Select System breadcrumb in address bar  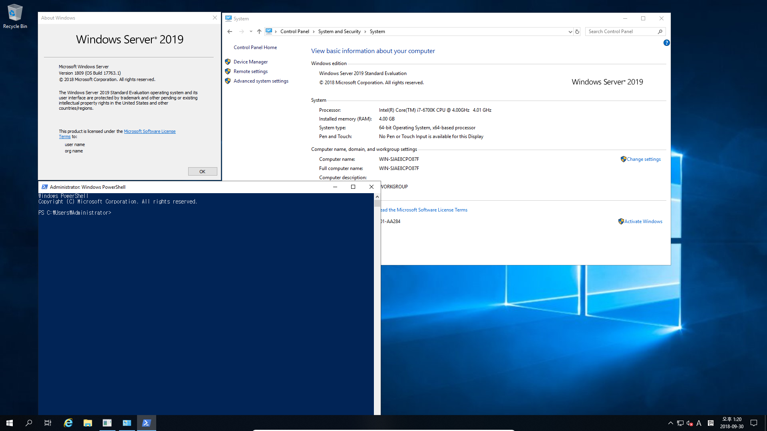tap(378, 32)
